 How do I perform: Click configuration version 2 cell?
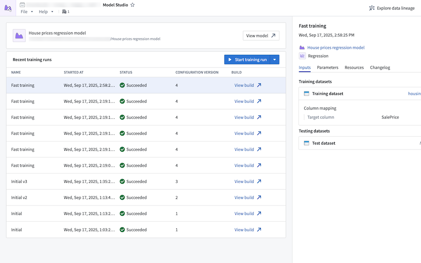177,198
